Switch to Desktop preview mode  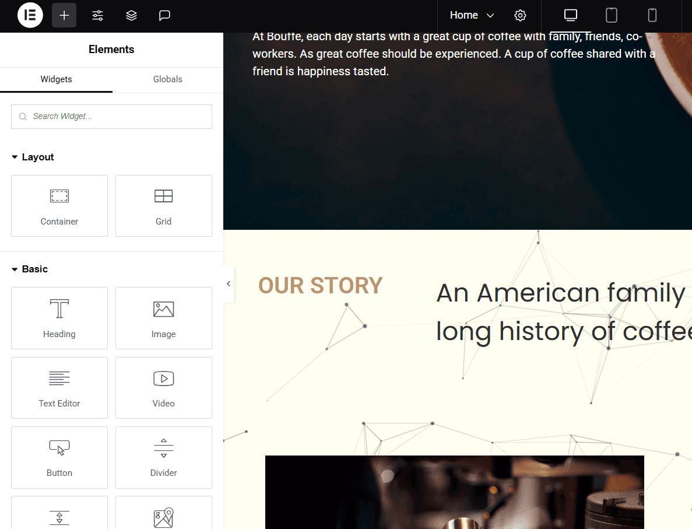pos(570,16)
